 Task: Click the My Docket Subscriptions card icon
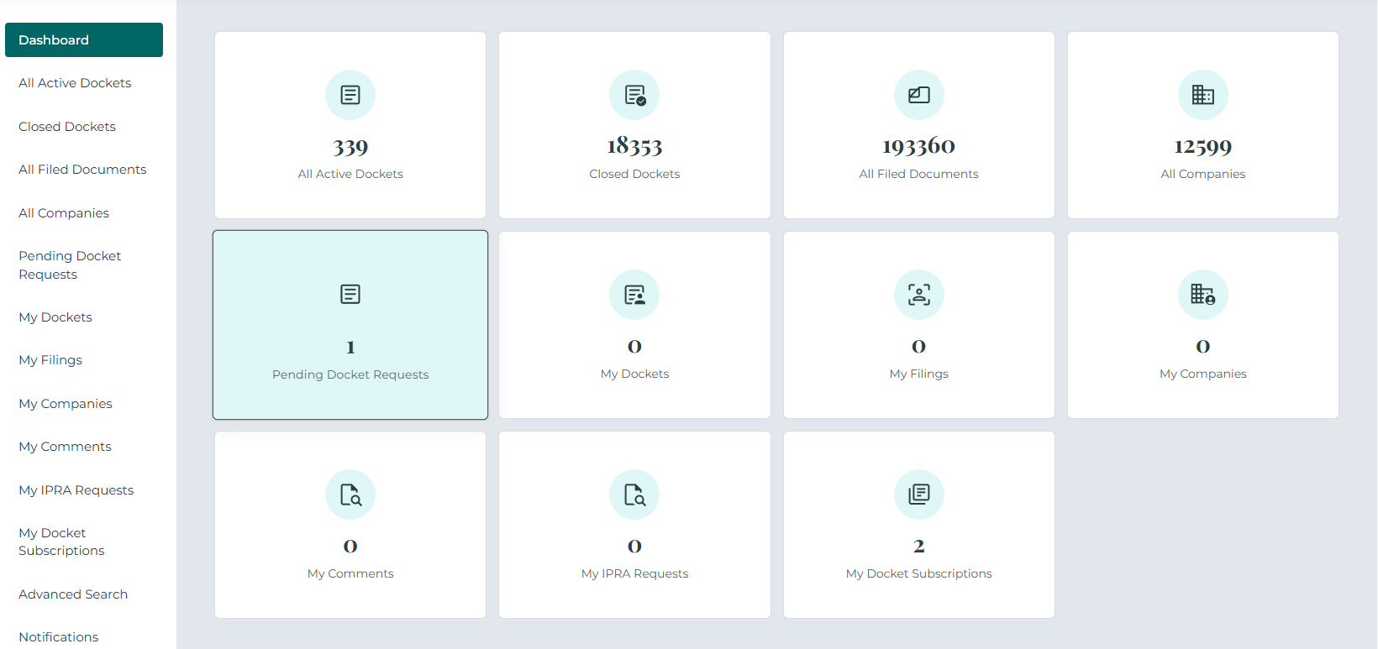click(918, 495)
